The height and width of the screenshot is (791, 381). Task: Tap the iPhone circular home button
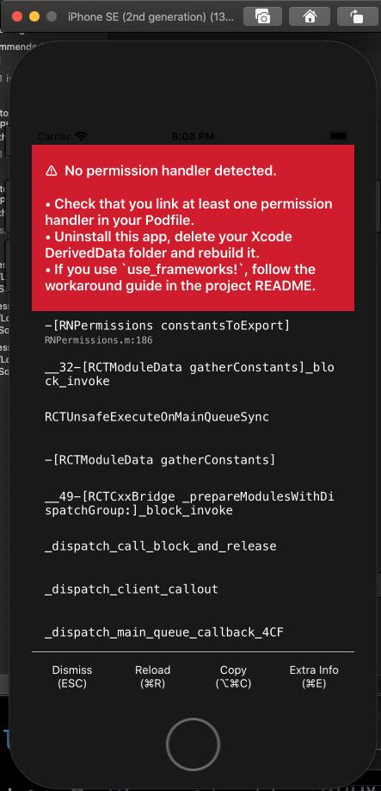coord(193,744)
